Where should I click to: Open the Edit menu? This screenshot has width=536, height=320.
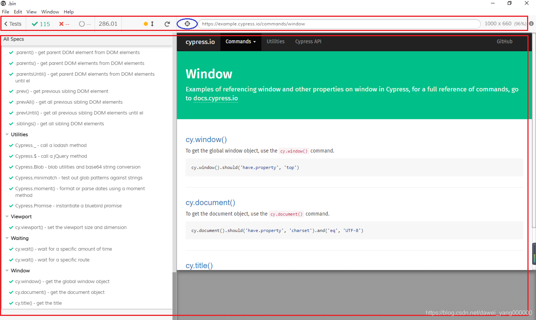tap(18, 12)
